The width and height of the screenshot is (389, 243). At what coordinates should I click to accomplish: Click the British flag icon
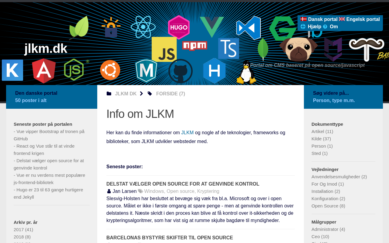(342, 19)
